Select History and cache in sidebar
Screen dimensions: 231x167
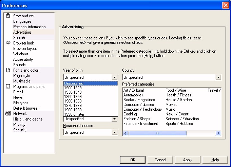pos(28,119)
